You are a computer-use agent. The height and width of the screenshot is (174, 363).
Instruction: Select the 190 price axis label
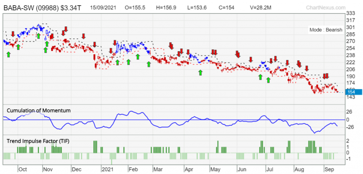coord(350,76)
